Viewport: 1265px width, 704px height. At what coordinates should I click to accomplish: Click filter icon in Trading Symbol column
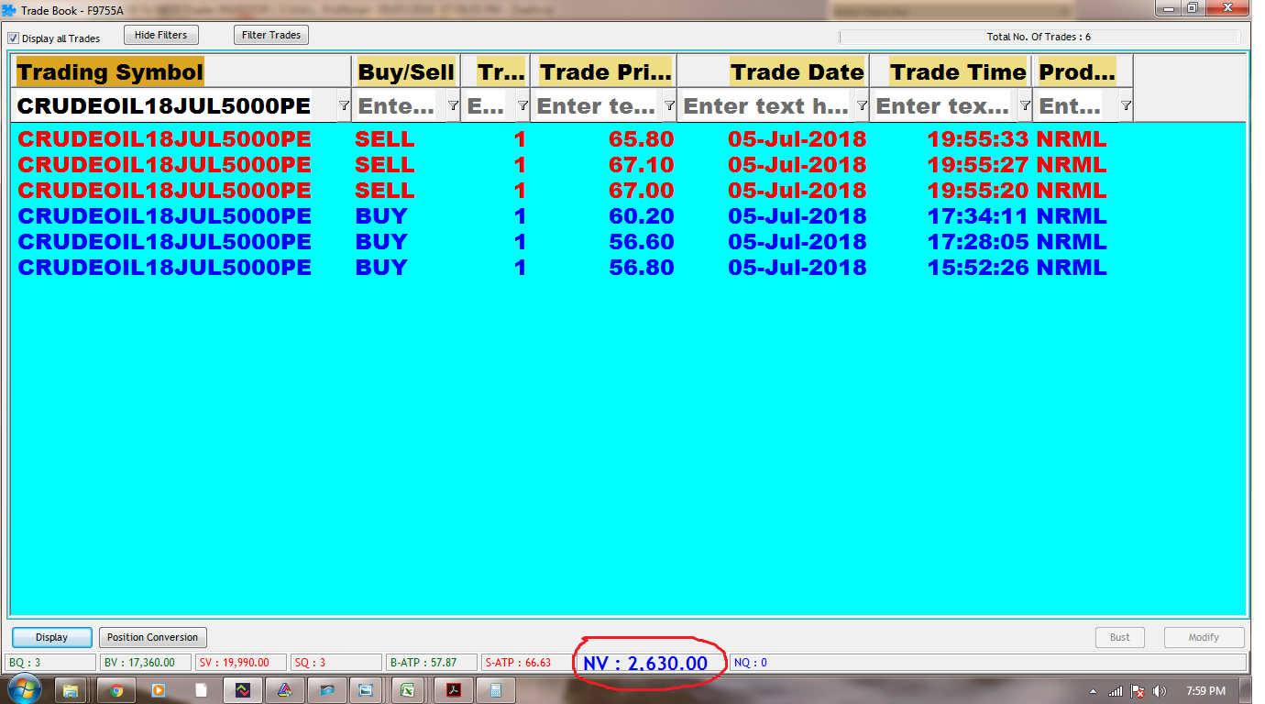(x=344, y=106)
